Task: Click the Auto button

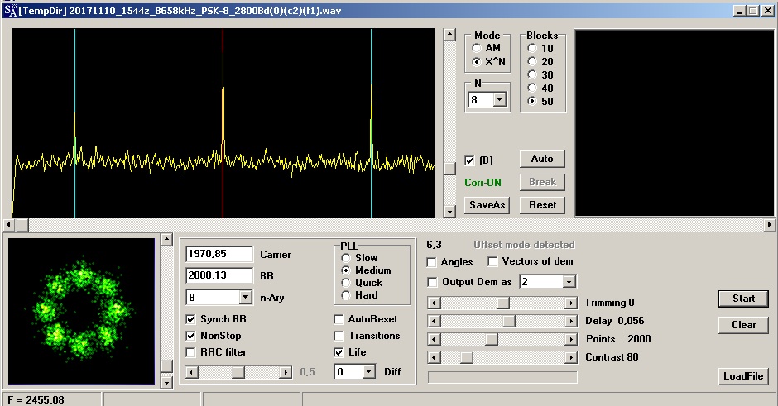Action: (542, 159)
